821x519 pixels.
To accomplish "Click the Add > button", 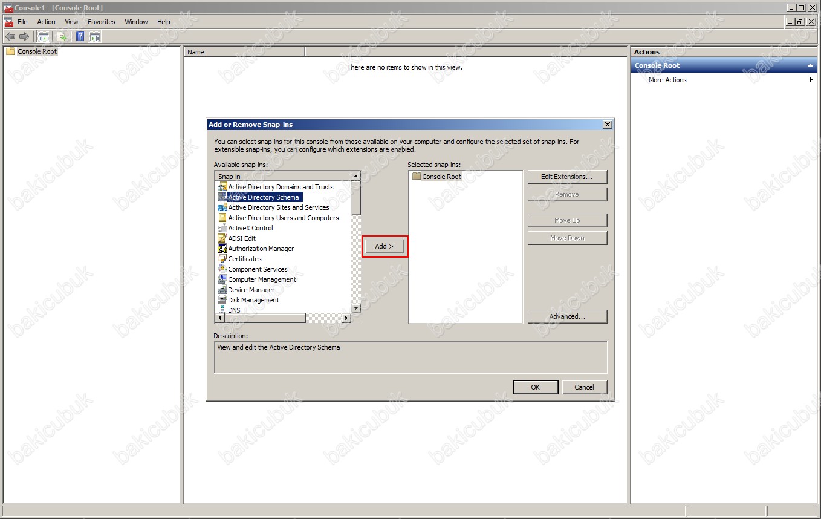I will (x=384, y=246).
